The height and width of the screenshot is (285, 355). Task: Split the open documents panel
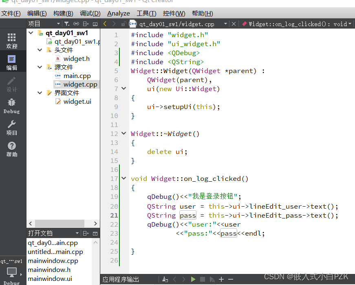click(86, 233)
